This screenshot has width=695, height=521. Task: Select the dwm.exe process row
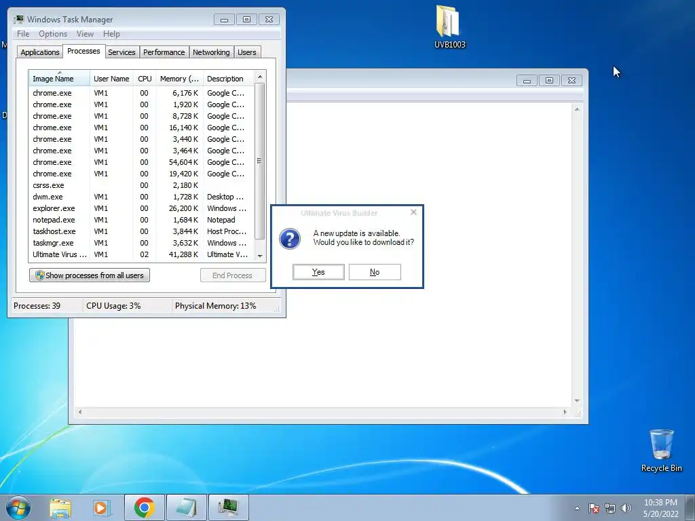click(142, 197)
